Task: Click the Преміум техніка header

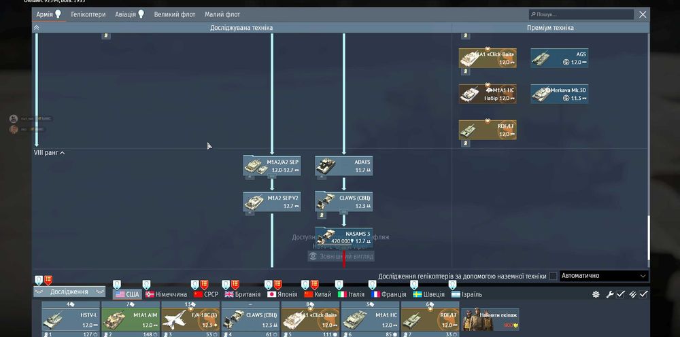Action: tap(550, 28)
